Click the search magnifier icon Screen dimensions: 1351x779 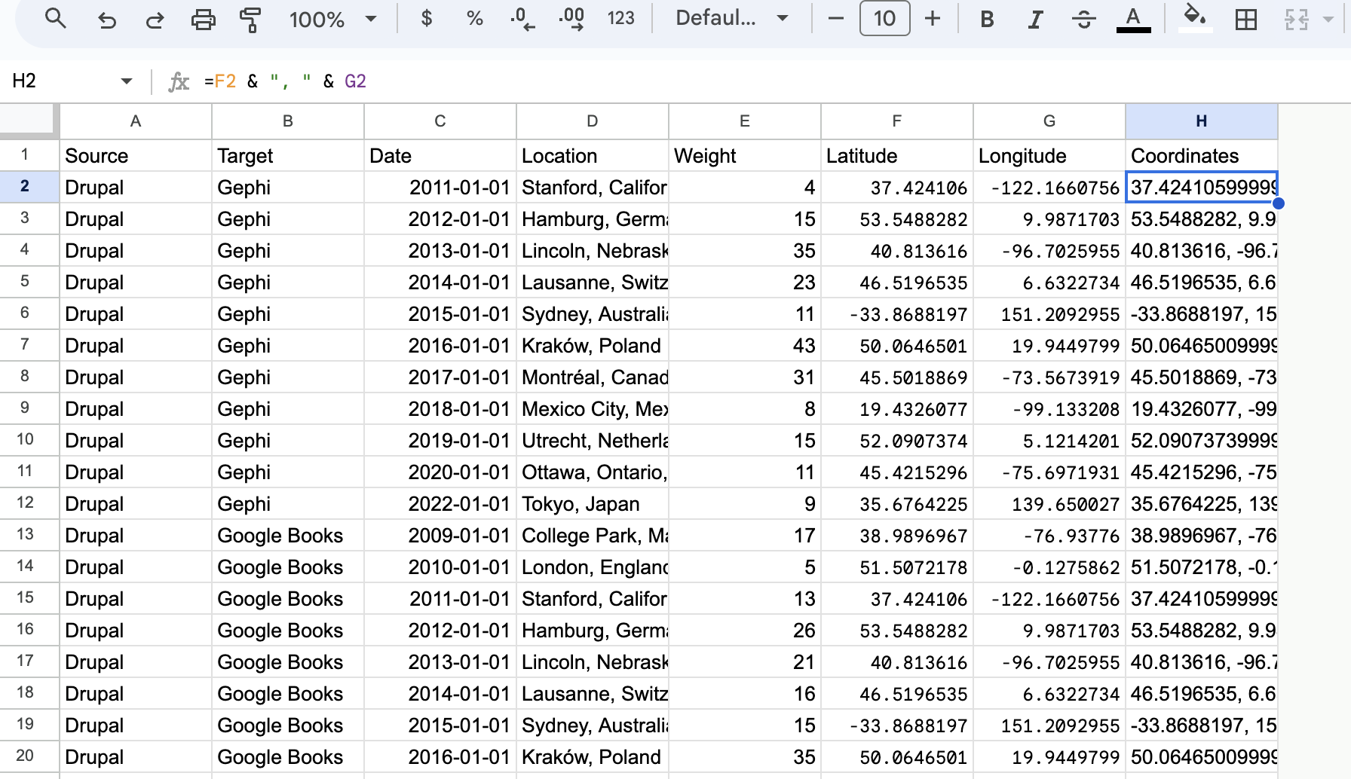coord(56,19)
